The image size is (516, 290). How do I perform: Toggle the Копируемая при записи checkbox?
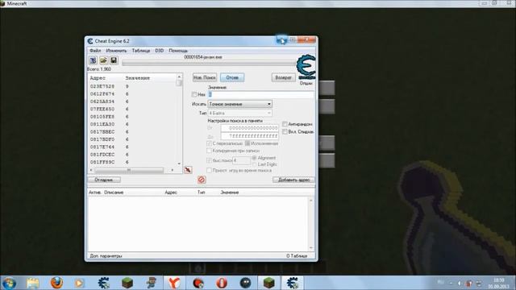pyautogui.click(x=209, y=151)
